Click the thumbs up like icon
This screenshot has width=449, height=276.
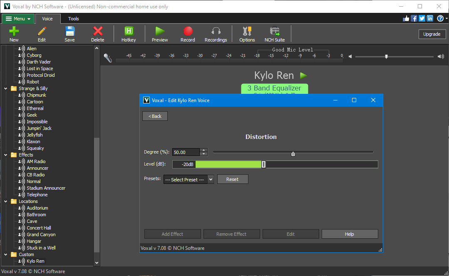pos(406,19)
